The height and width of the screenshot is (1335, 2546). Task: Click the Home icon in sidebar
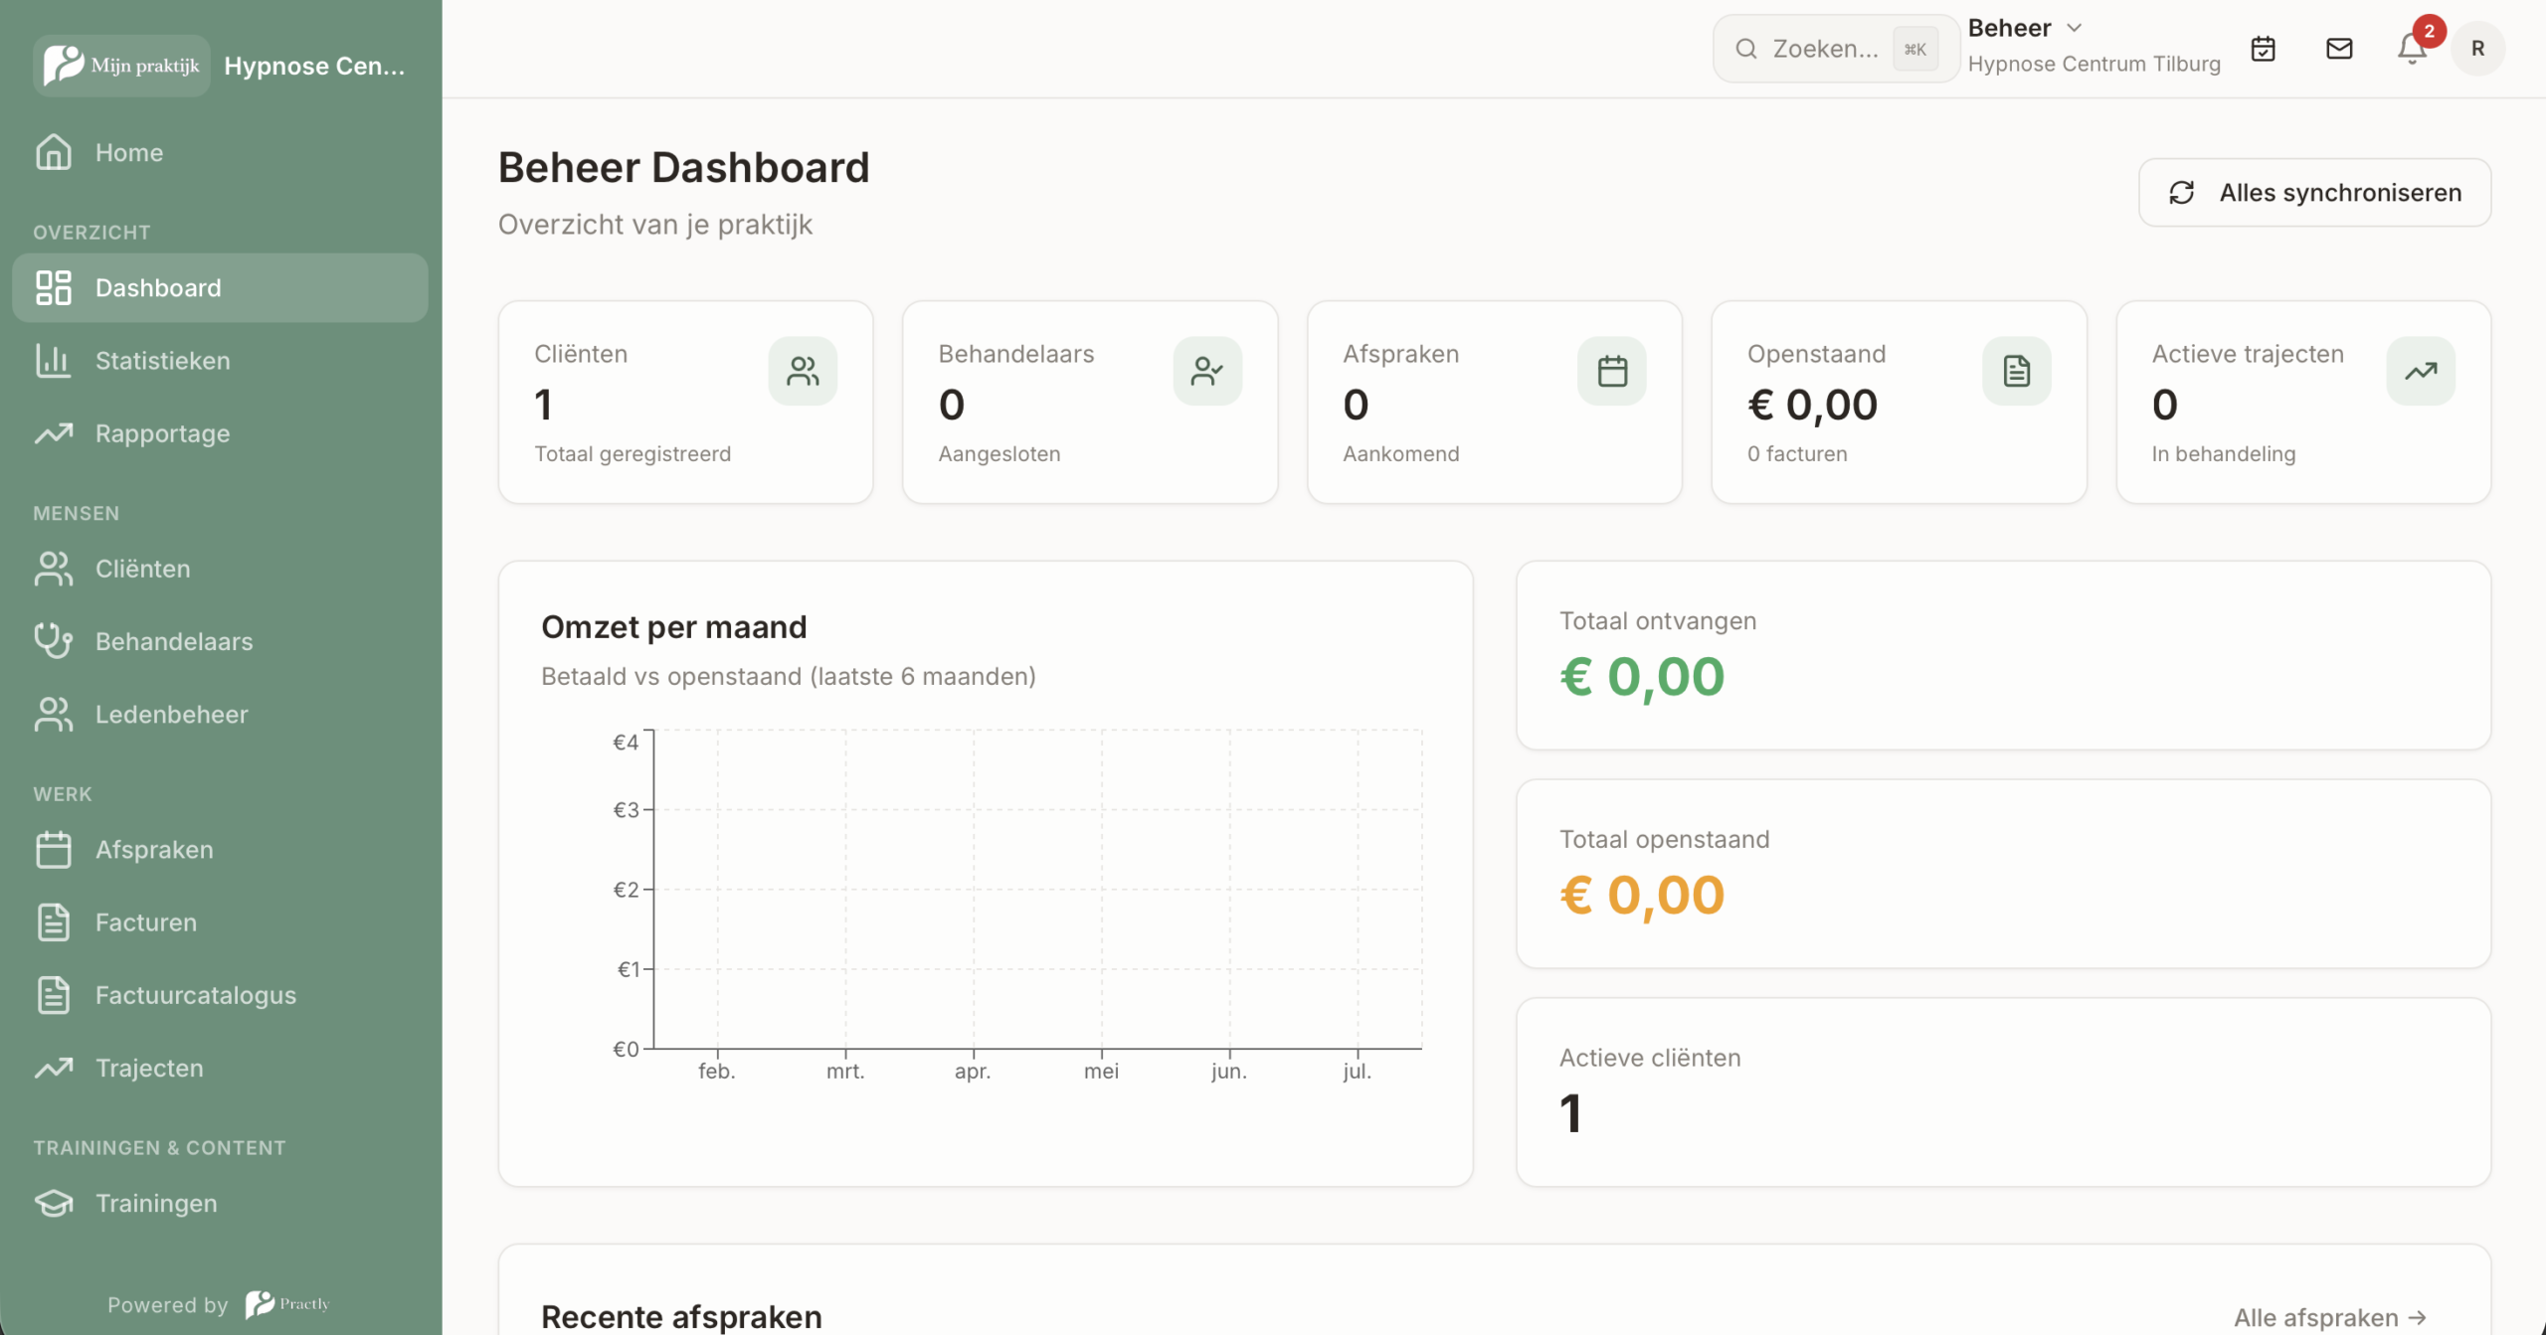54,152
